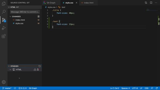Open Git Graph from the status bar

33,88
